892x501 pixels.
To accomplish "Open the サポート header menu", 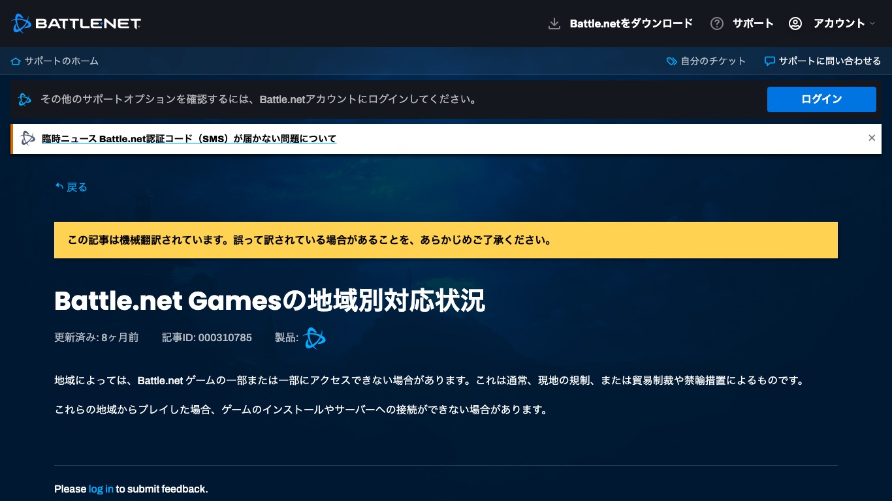I will click(x=753, y=23).
